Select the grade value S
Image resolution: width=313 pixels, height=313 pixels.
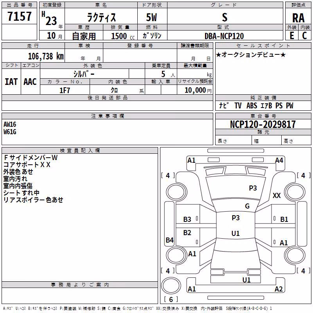[x=225, y=17]
